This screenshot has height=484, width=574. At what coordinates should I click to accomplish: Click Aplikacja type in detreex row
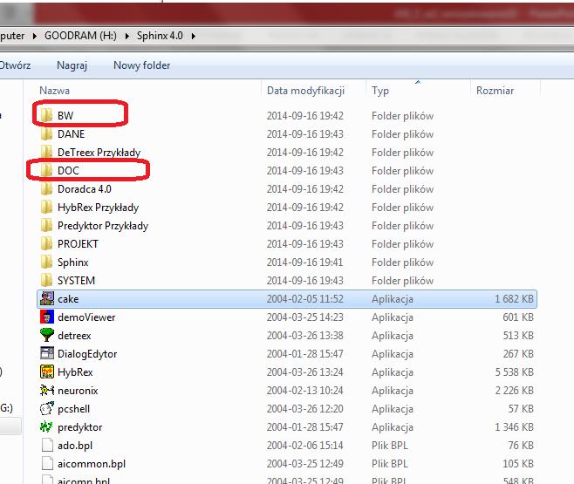(393, 336)
